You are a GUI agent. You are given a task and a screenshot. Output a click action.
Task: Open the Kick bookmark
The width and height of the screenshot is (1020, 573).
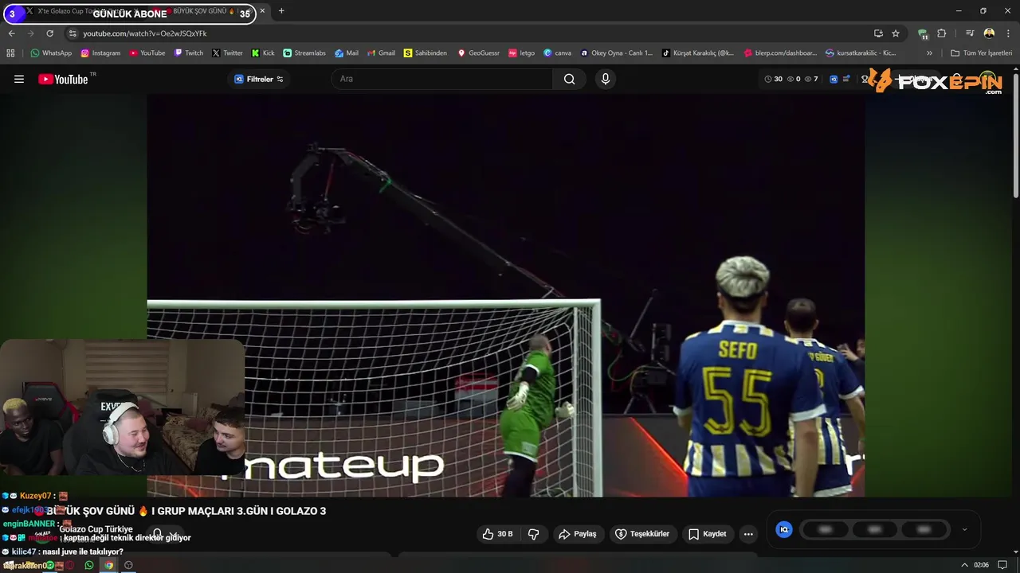263,53
